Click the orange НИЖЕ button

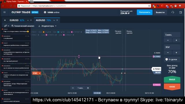click(172, 87)
